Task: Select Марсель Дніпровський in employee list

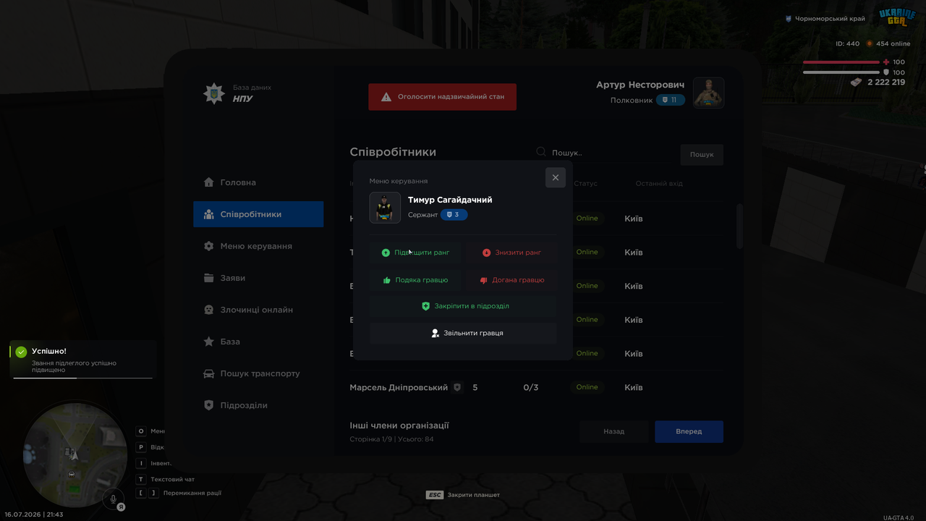Action: click(399, 388)
